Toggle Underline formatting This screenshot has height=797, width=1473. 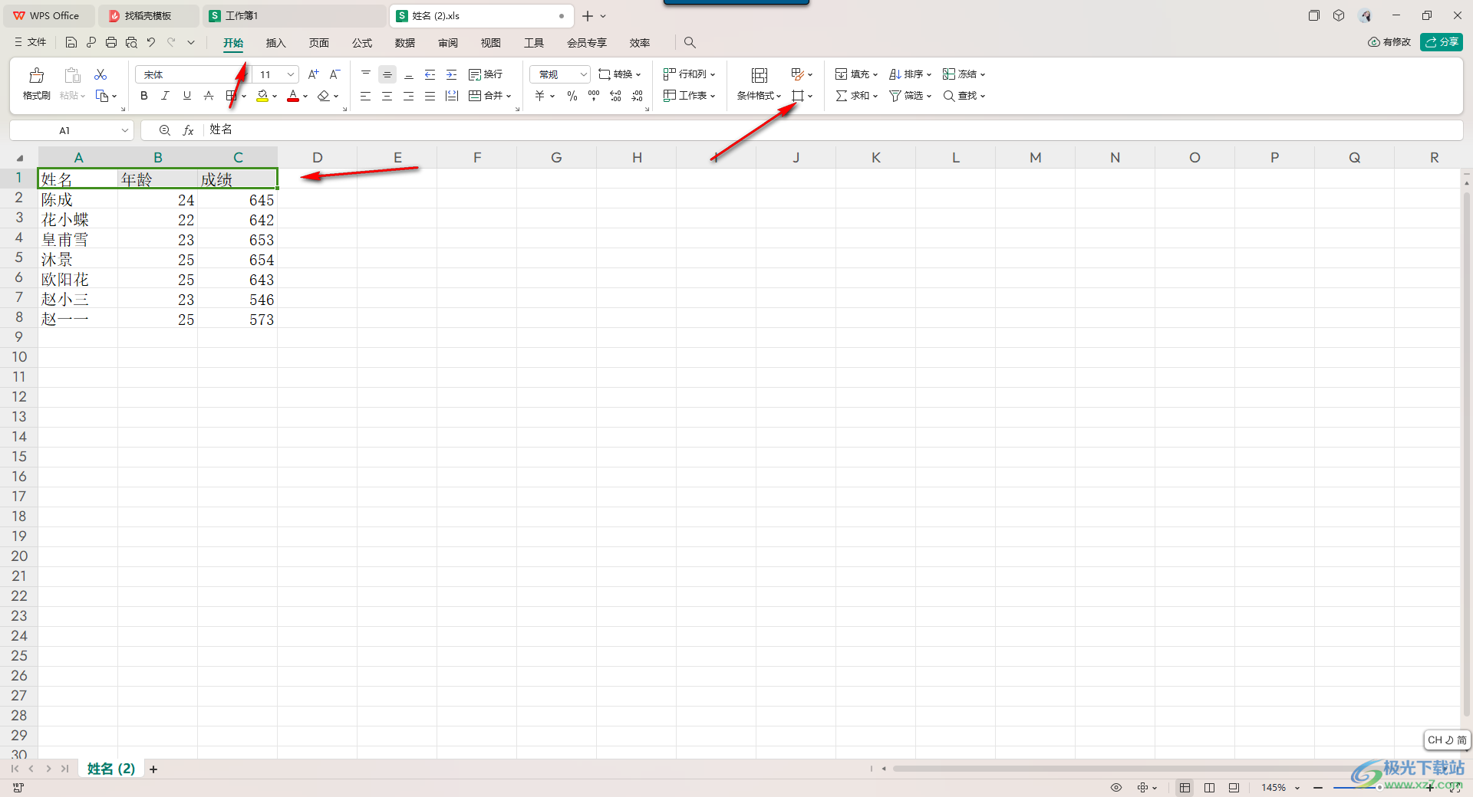pos(186,96)
